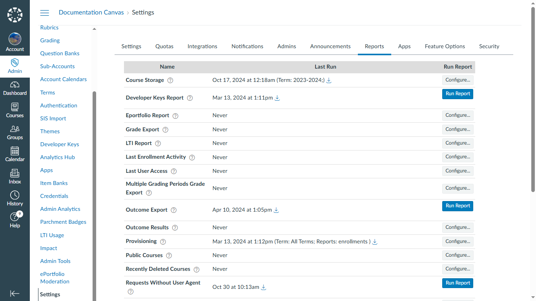Switch to the Quotas tab
Screen dimensions: 536x301
(x=164, y=46)
